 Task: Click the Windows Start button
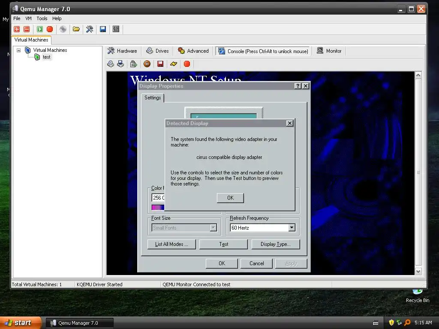(20, 323)
